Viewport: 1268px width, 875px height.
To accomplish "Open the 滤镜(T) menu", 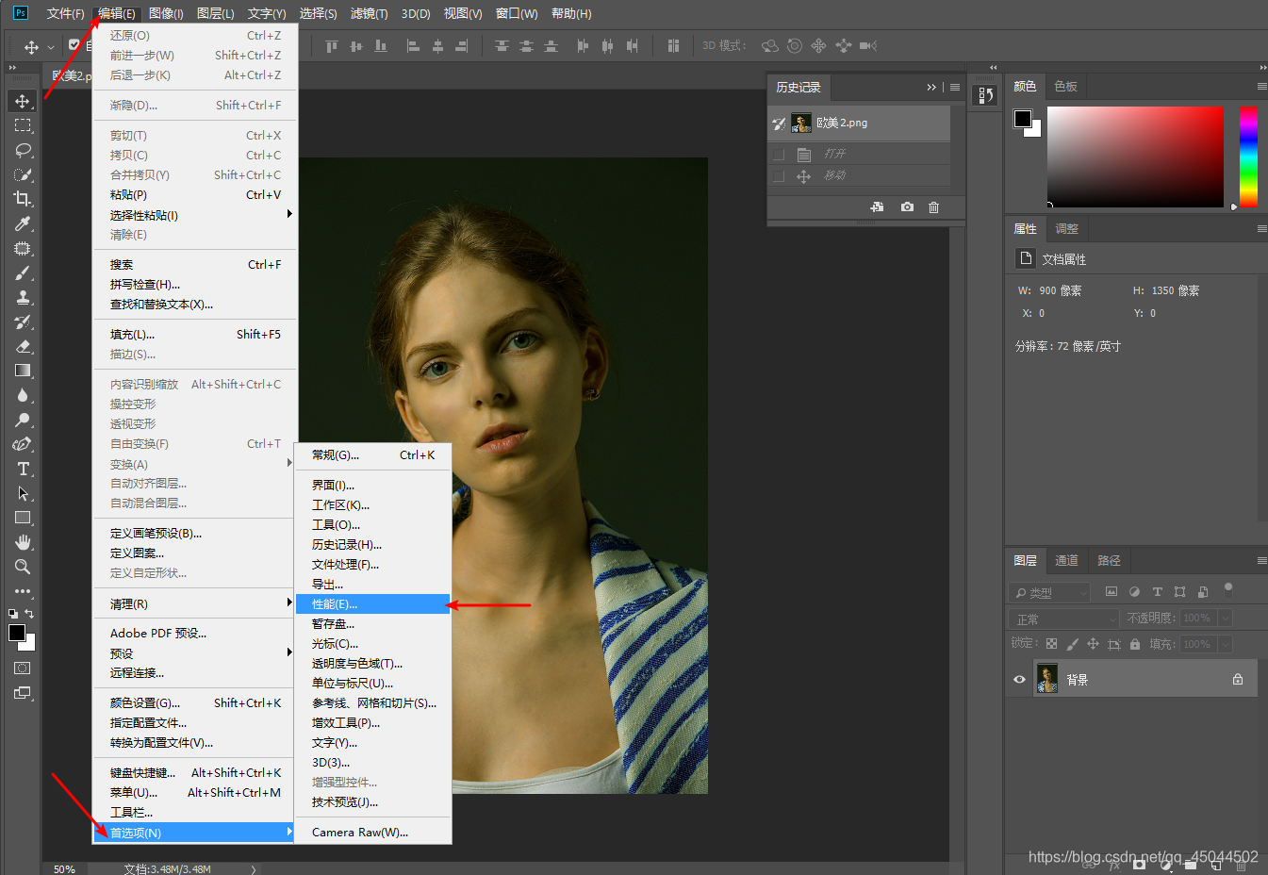I will point(369,13).
